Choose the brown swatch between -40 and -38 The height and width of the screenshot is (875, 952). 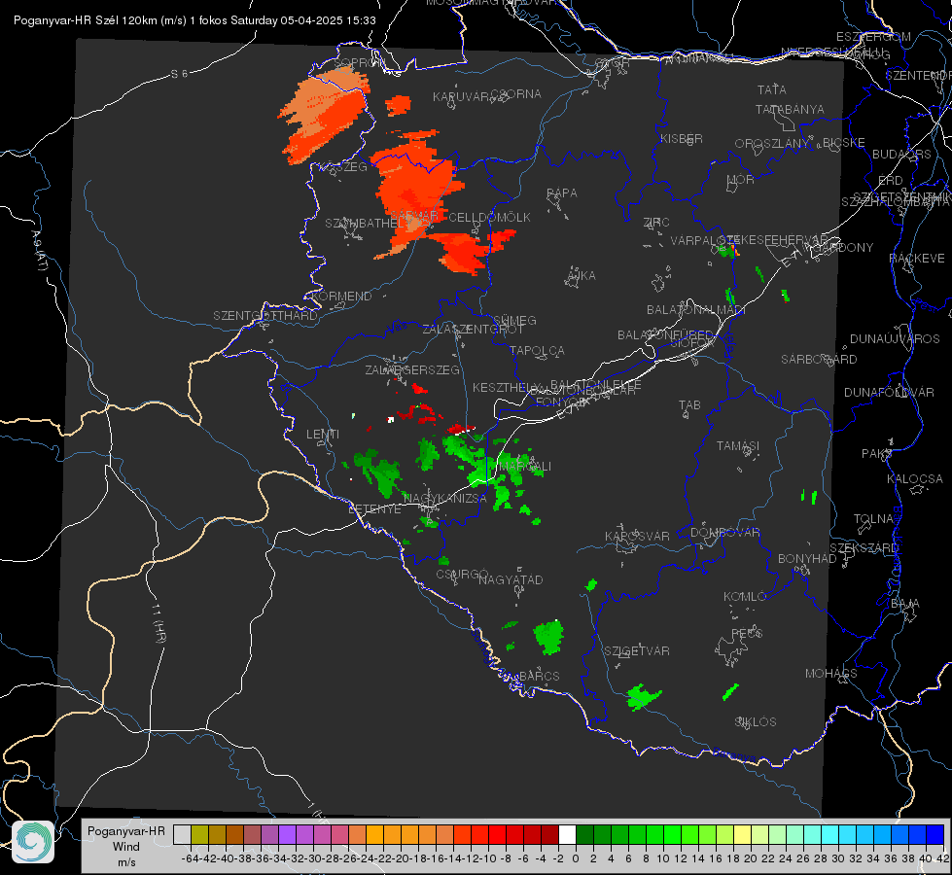pos(234,834)
